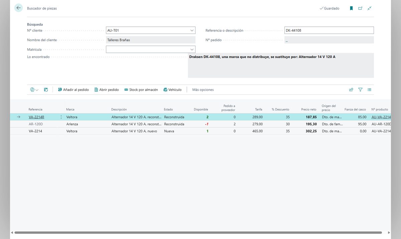Click the % Descuento column header
This screenshot has width=401, height=239.
tap(280, 109)
